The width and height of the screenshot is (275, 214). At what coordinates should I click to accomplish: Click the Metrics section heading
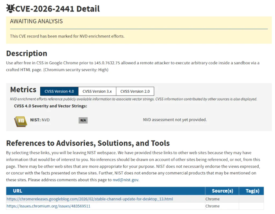23,90
